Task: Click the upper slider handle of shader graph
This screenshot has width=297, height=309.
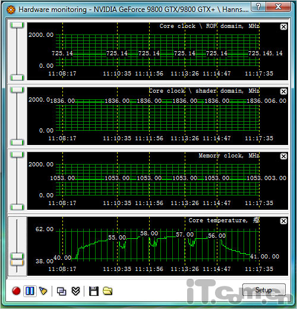Action: 17,90
